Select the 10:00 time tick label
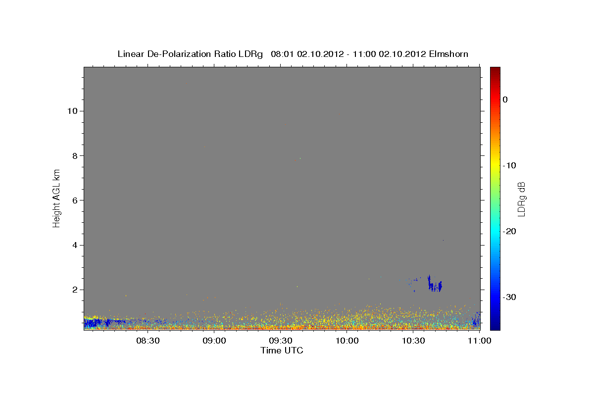The height and width of the screenshot is (396, 594). 347,341
